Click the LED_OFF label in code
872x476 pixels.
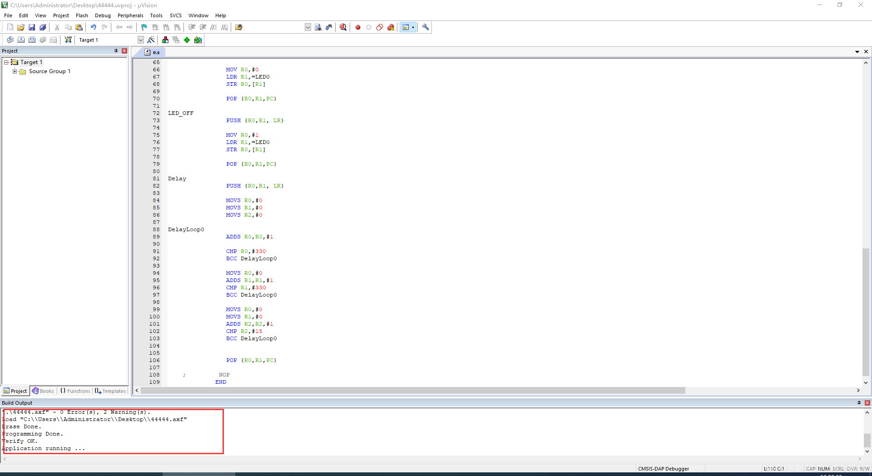coord(181,113)
